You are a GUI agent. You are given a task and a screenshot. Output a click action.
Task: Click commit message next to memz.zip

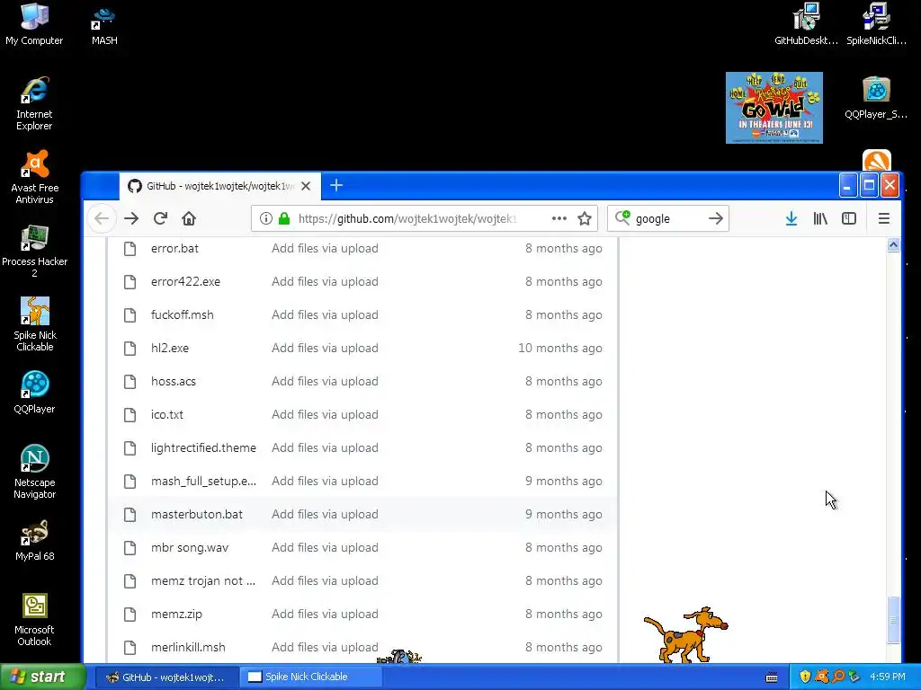[324, 615]
